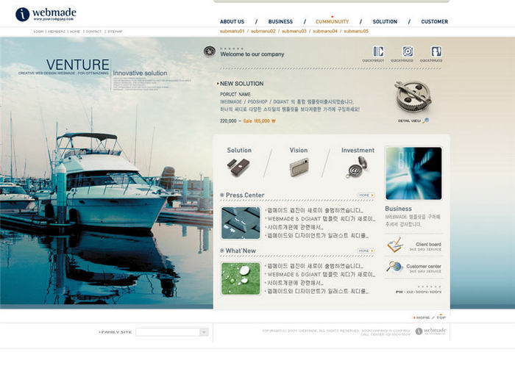Open the third quickmenu person icon

pos(436,51)
